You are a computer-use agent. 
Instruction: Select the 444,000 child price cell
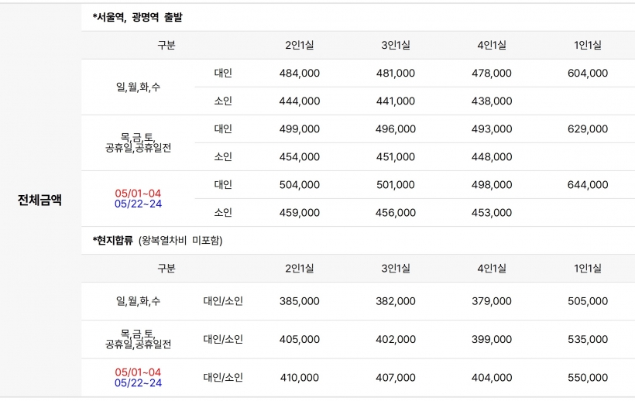coord(299,101)
